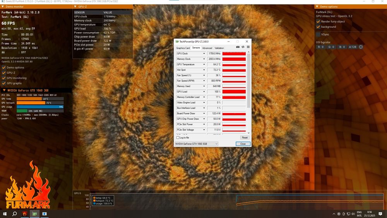Collapse the NVIDIA GeForce GTX 1060 3GB section
The image size is (387, 218).
point(4,90)
